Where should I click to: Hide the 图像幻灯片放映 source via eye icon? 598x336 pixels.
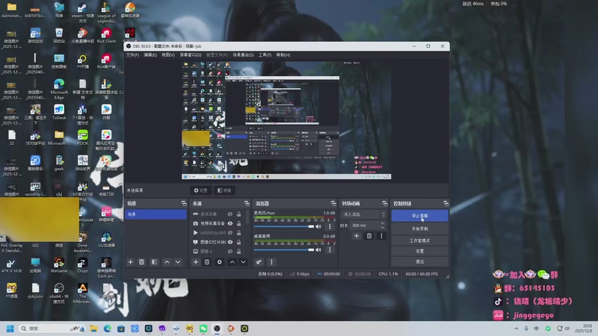coord(230,242)
